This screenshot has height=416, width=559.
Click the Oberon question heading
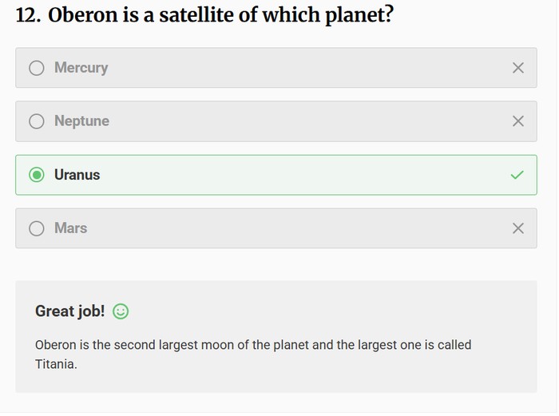[220, 15]
